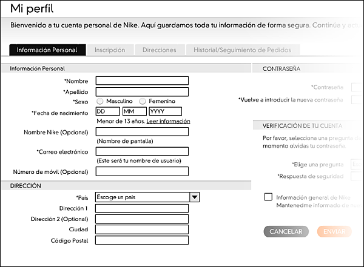Click the (Nombre de pantalla) hint text
Image resolution: width=364 pixels, height=267 pixels.
[125, 141]
